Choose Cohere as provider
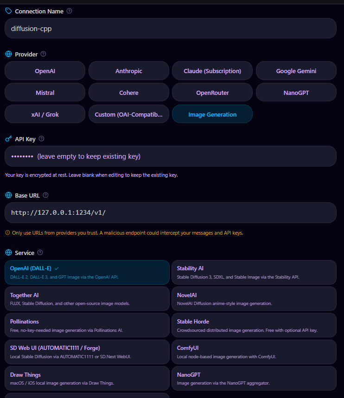The width and height of the screenshot is (344, 398). tap(128, 93)
